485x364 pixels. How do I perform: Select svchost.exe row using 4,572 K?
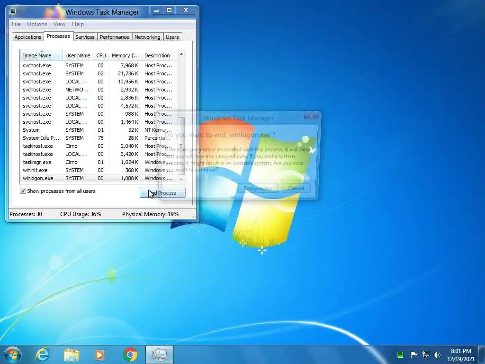99,106
